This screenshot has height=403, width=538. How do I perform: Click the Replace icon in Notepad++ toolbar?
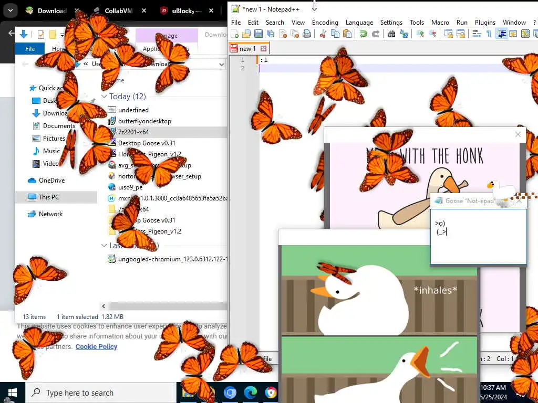[x=404, y=34]
